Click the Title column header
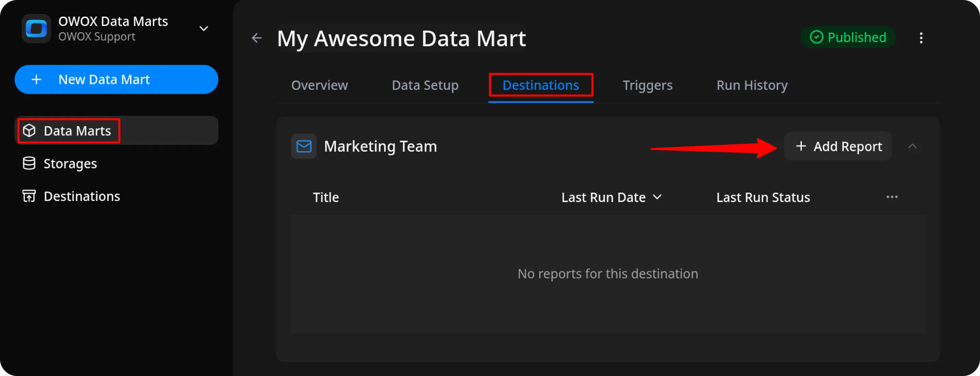The width and height of the screenshot is (980, 376). point(326,197)
